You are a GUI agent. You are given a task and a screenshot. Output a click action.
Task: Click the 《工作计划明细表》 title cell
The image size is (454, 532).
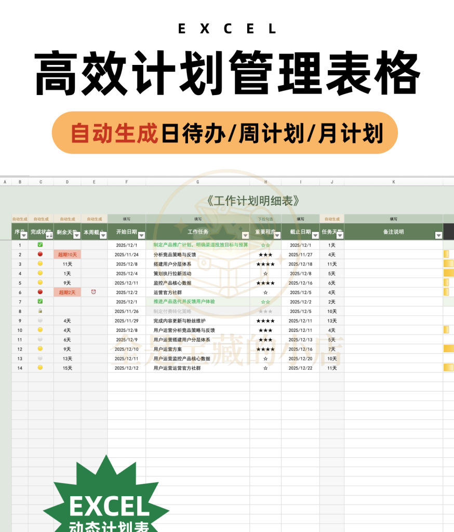[x=253, y=201]
